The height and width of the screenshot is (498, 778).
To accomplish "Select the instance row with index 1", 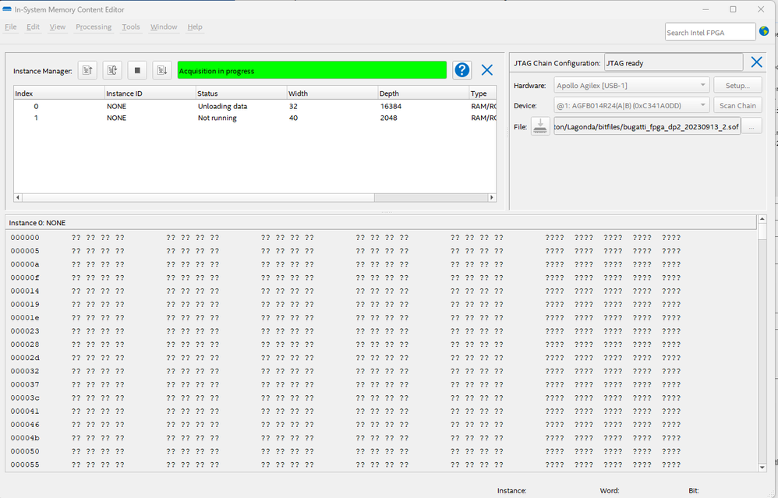I will click(255, 118).
